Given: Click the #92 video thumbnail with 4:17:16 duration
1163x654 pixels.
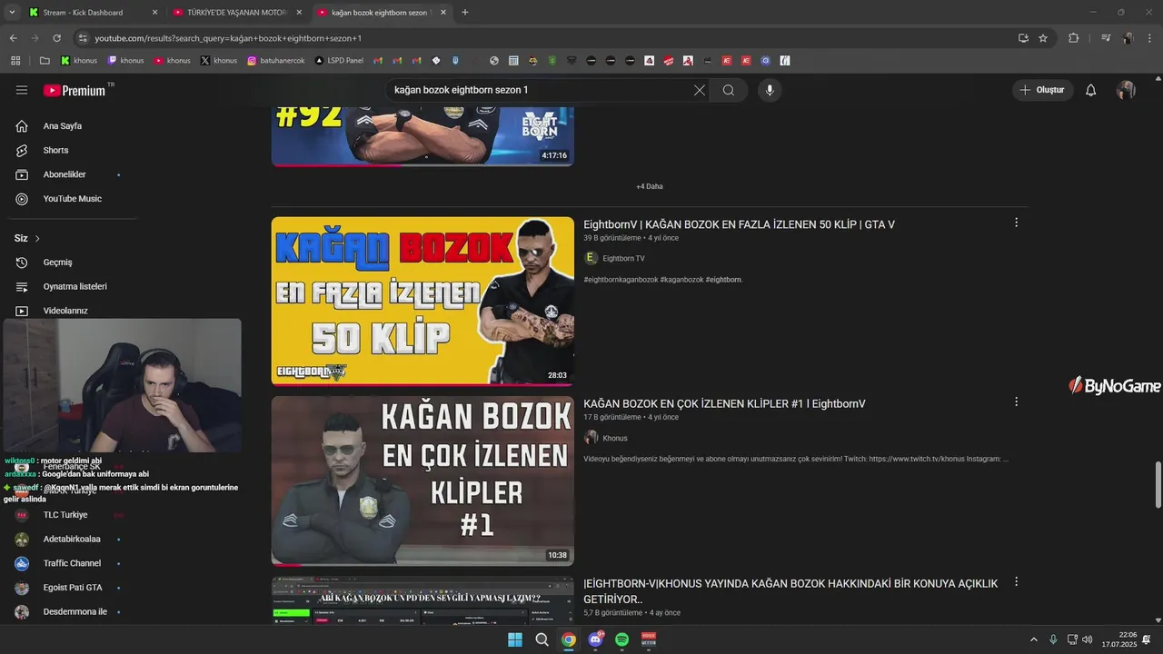Looking at the screenshot, I should click(422, 137).
